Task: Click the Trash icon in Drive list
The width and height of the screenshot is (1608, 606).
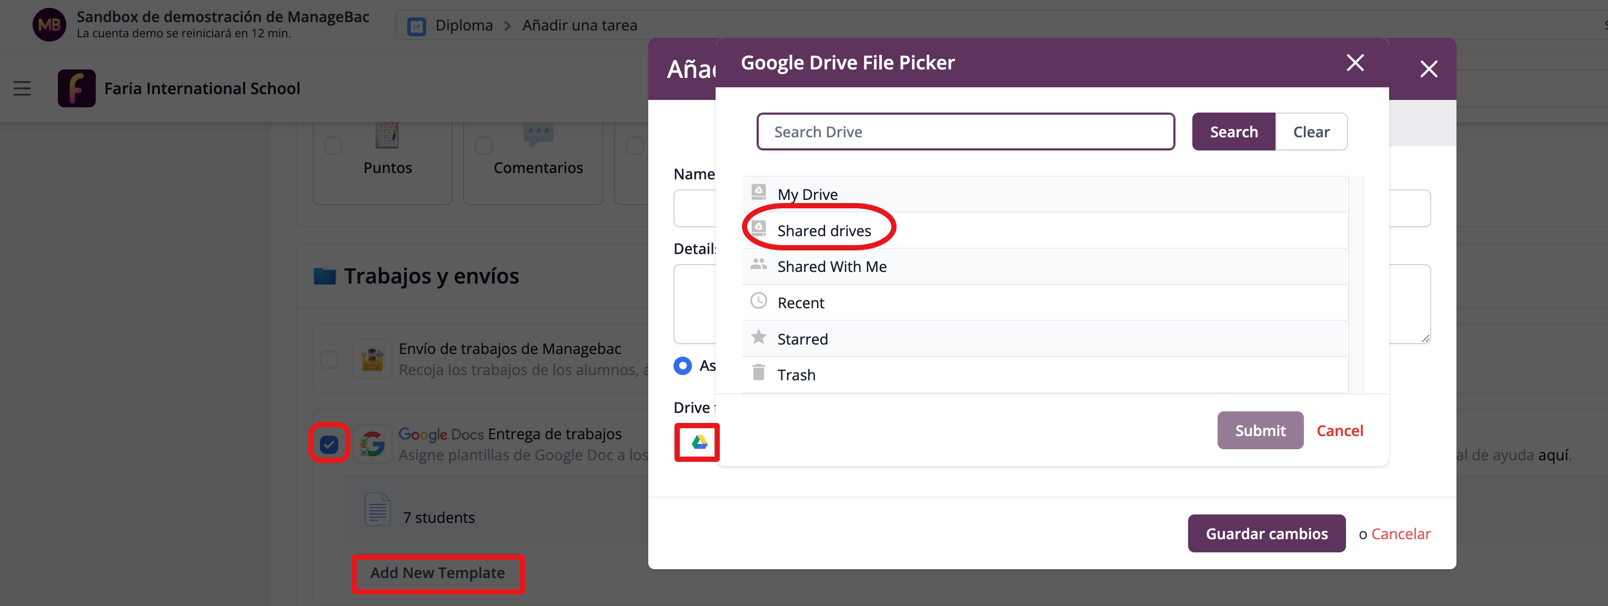Action: pyautogui.click(x=758, y=373)
